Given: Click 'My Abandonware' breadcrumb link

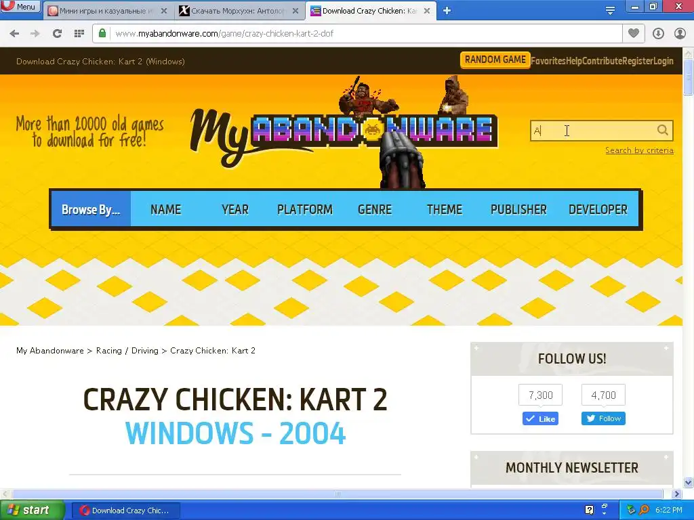Looking at the screenshot, I should click(x=50, y=351).
